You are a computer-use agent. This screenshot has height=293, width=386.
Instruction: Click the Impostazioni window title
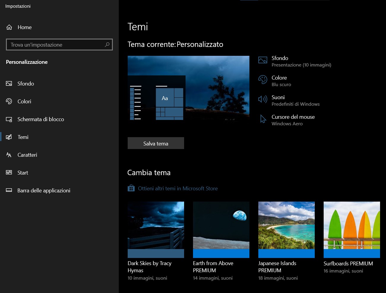pos(18,6)
